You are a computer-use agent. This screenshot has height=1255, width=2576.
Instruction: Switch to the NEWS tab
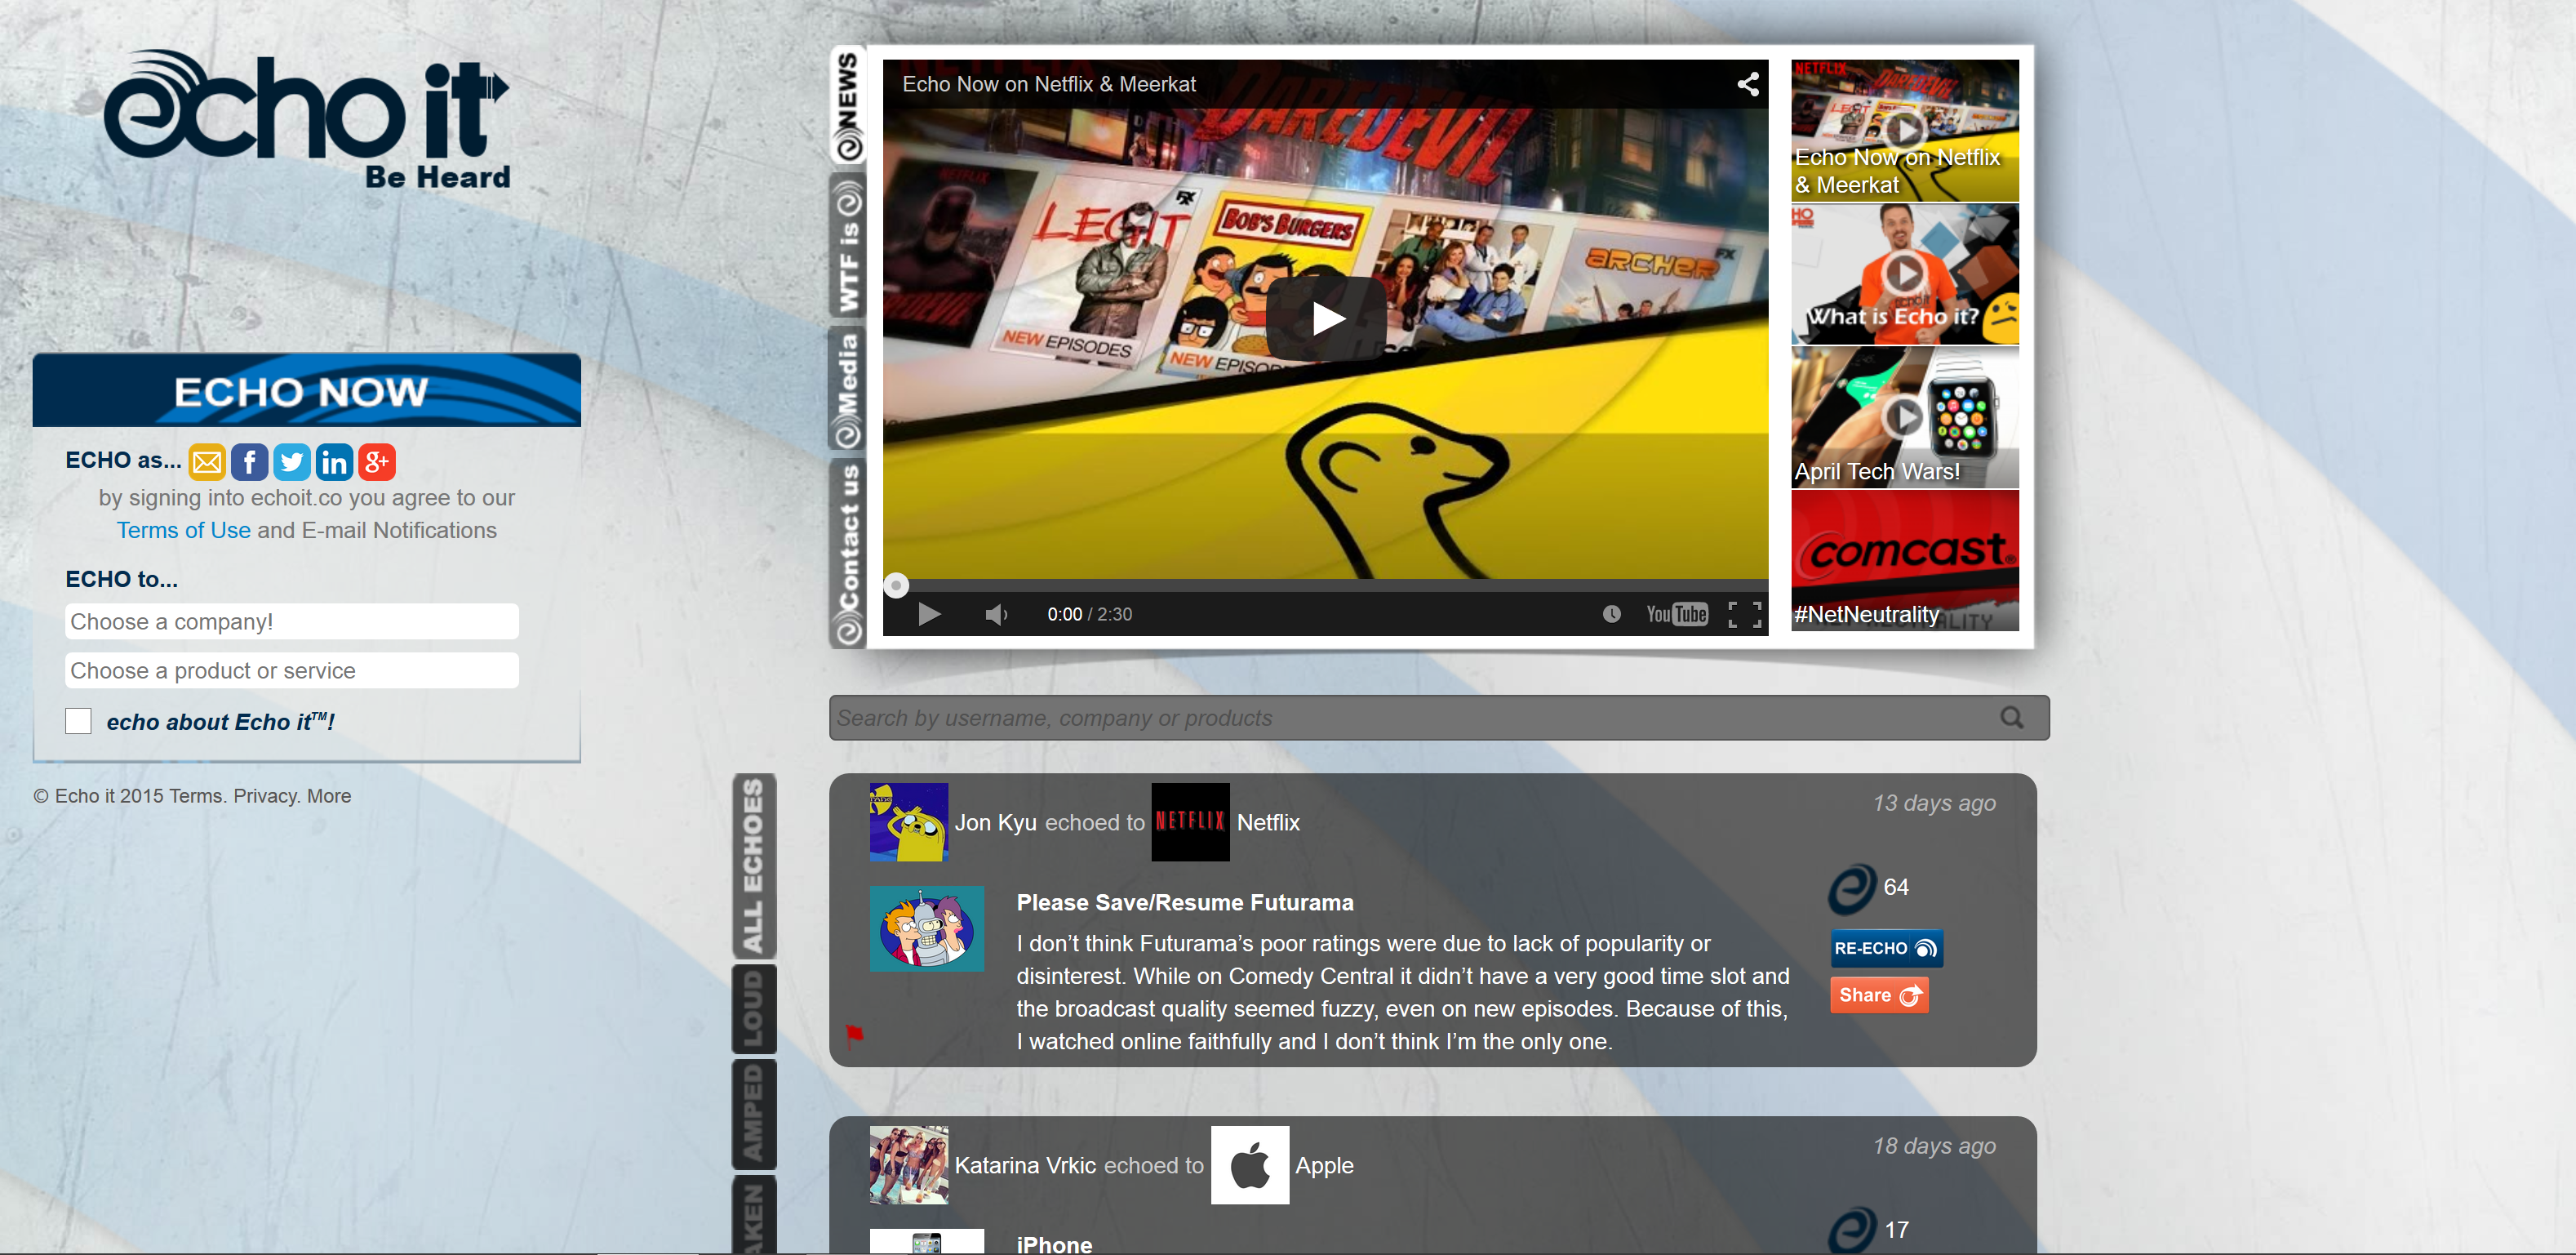click(x=848, y=105)
